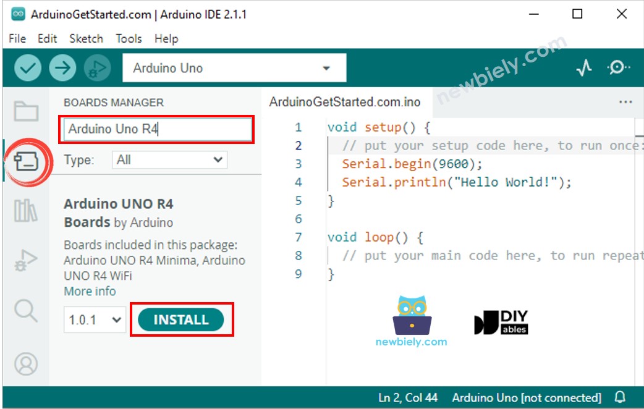Switch to the ArduinoGetStarted.com.ino tab
The image size is (644, 409).
pyautogui.click(x=344, y=101)
